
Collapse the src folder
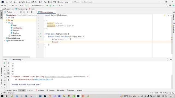click(7, 23)
